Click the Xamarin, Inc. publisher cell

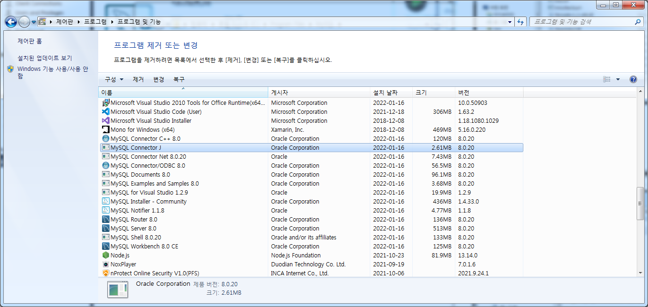(288, 130)
